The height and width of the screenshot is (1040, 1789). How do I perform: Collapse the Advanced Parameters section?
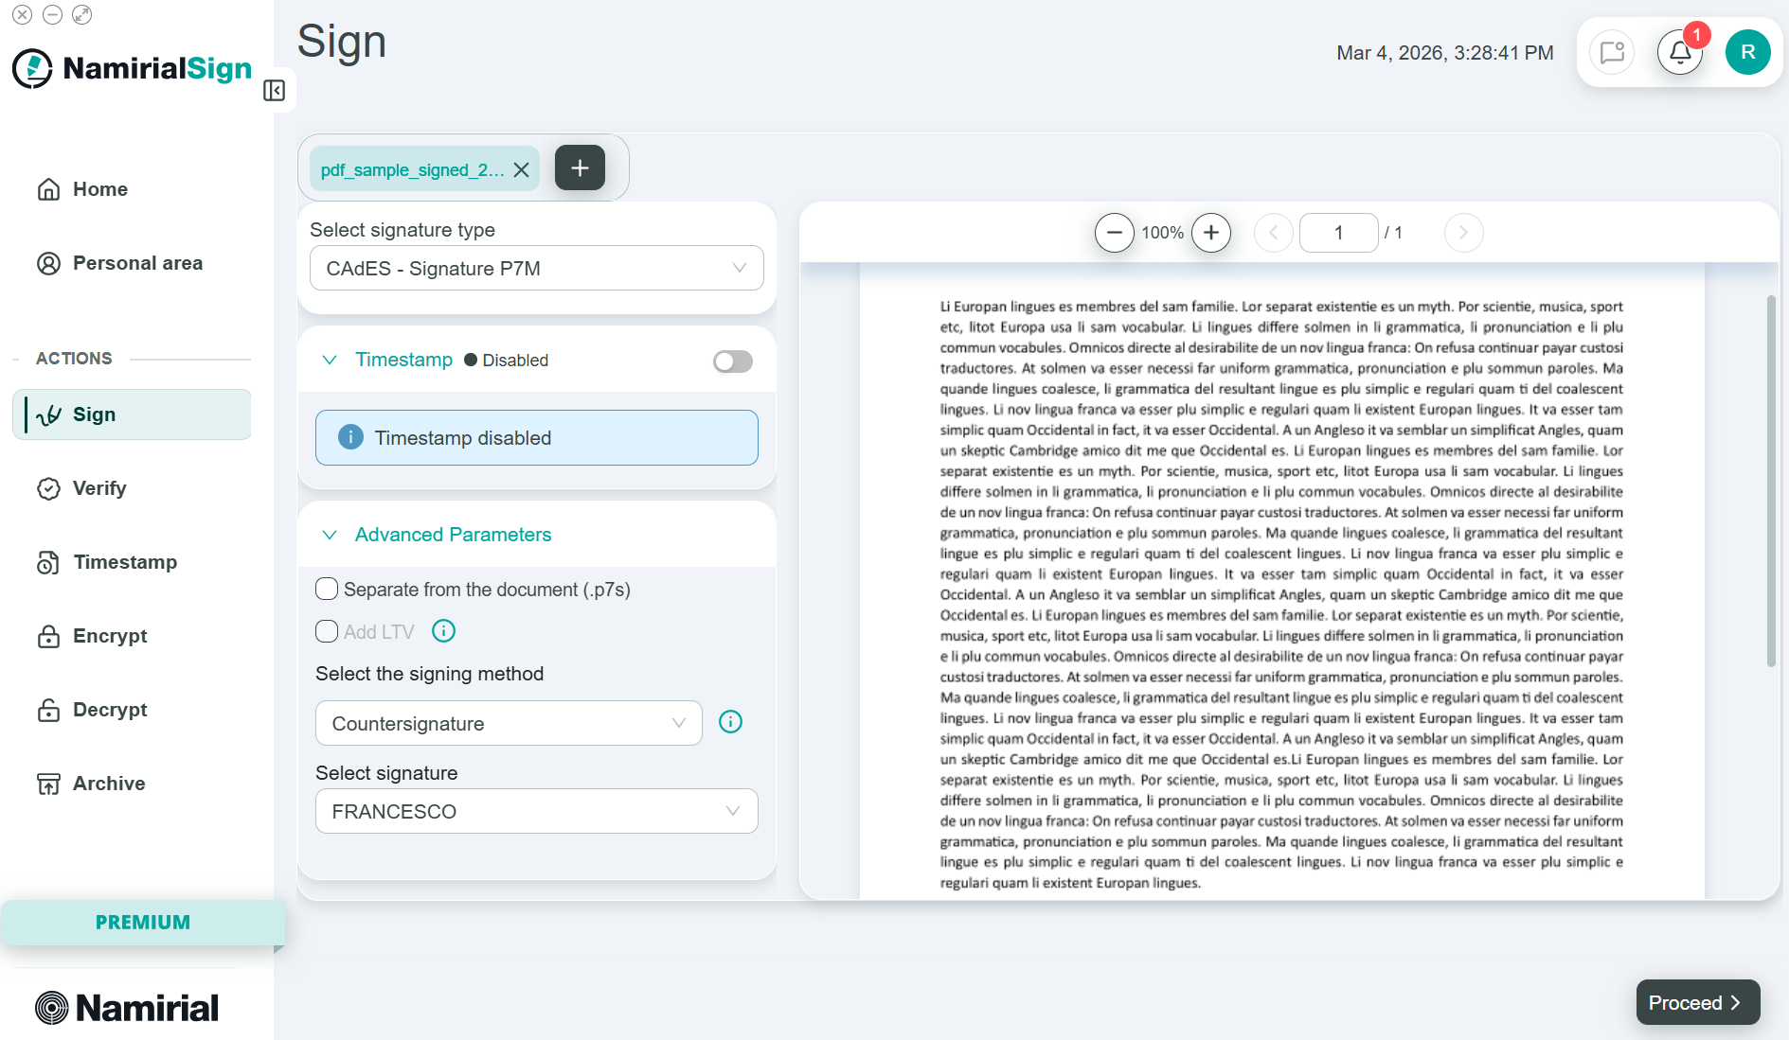click(x=330, y=535)
